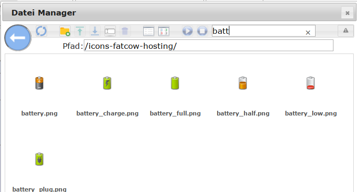The image size is (357, 192).
Task: Select battery_charge.png thumbnail
Action: point(107,84)
